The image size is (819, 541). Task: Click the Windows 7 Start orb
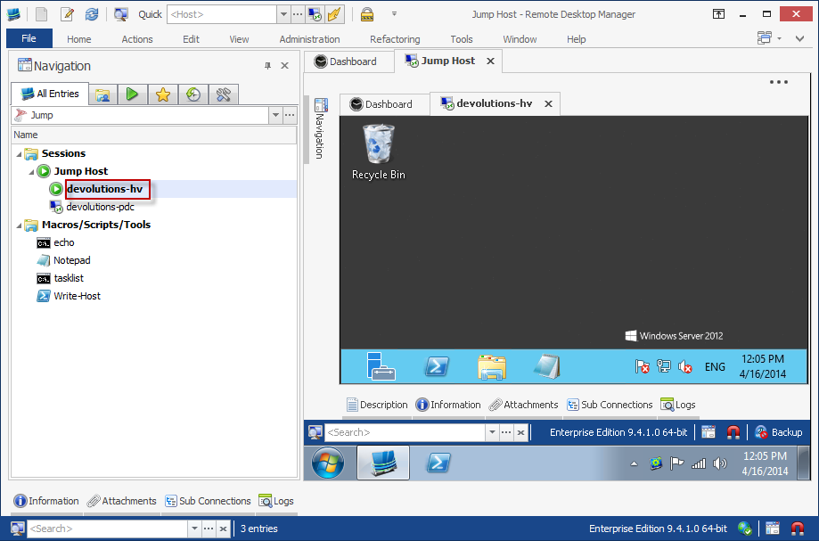point(328,463)
